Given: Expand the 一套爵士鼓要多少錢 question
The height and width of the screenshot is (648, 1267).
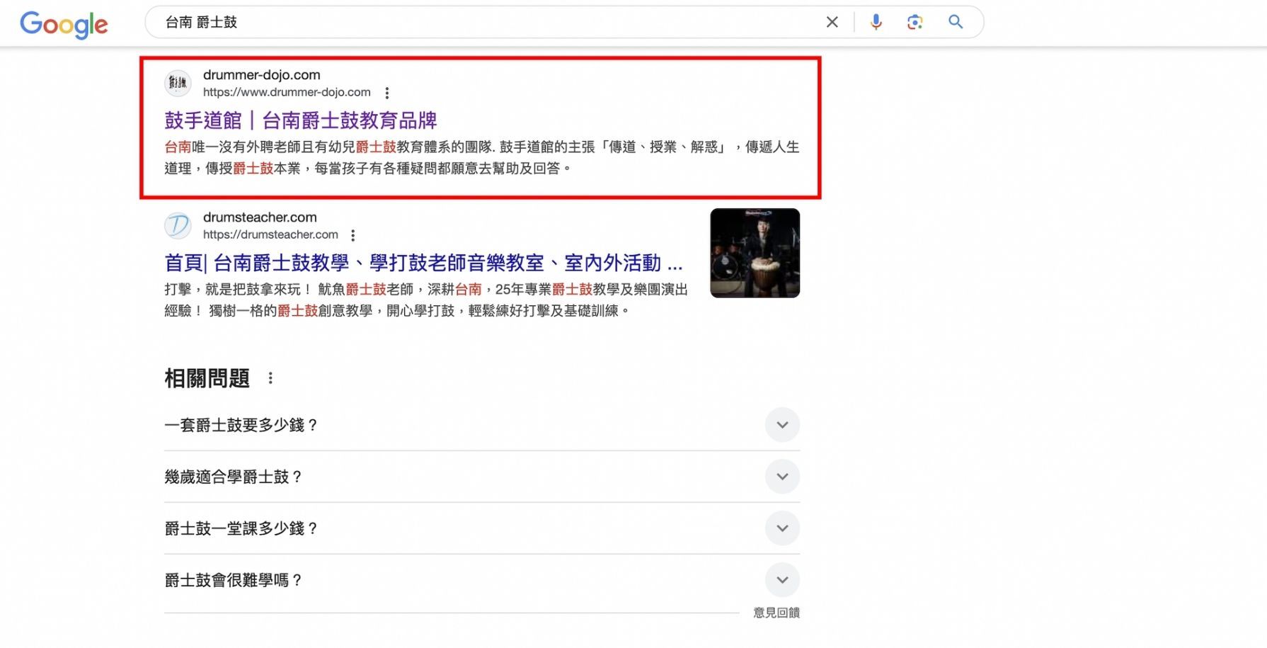Looking at the screenshot, I should click(x=782, y=425).
